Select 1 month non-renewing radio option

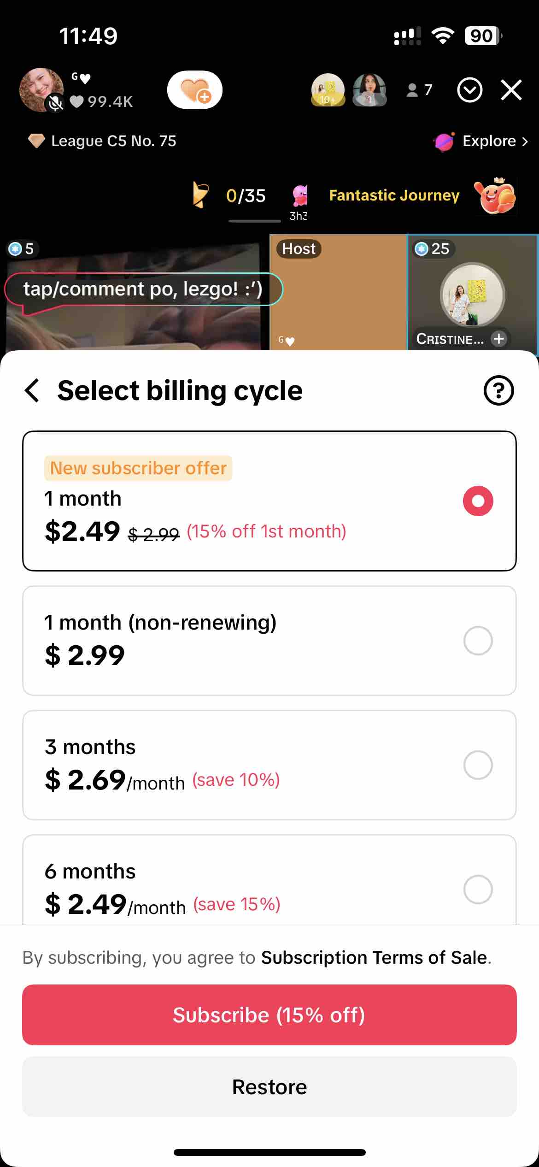(x=478, y=640)
